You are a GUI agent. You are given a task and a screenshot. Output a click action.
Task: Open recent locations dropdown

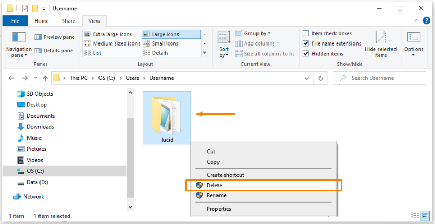35,78
